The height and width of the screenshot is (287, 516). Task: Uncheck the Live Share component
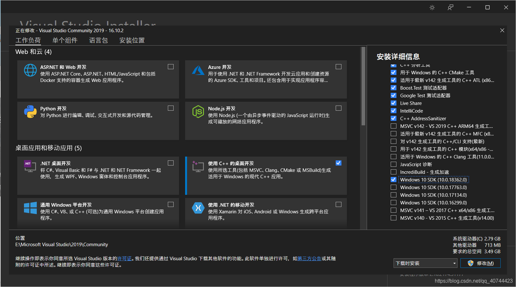point(394,103)
